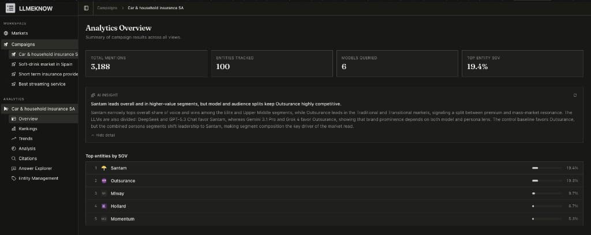This screenshot has height=235, width=591.
Task: Open Citations in the sidebar
Action: 27,158
